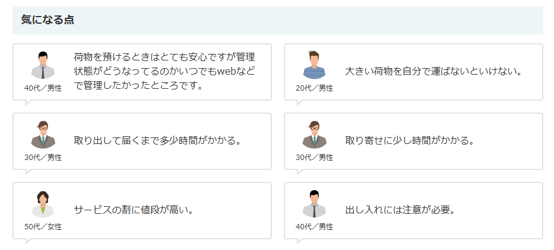The width and height of the screenshot is (554, 250).
Task: Click 40代／男性 label by 出し入れ review
Action: pyautogui.click(x=314, y=227)
